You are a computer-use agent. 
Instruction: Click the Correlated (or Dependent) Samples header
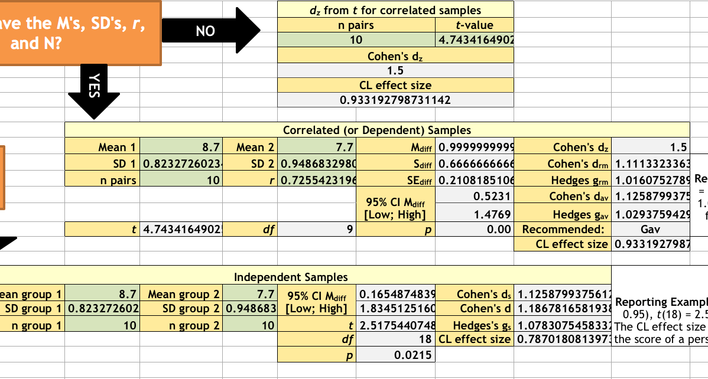coord(377,130)
